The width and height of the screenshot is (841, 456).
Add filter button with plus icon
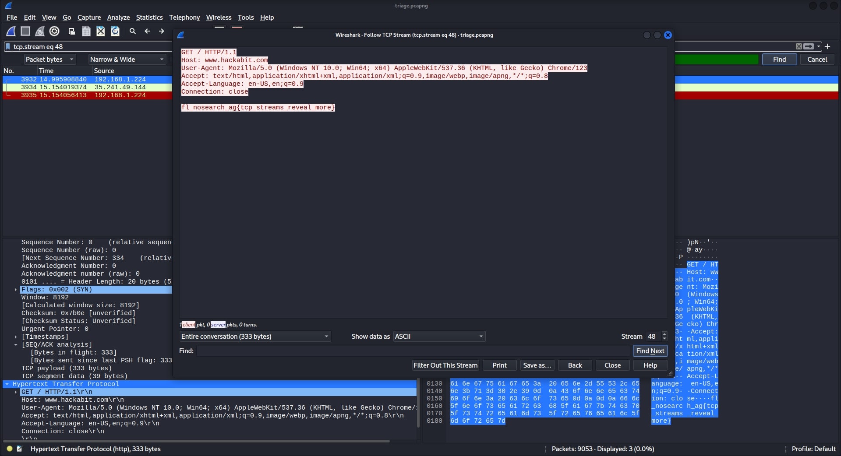(827, 46)
